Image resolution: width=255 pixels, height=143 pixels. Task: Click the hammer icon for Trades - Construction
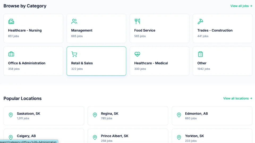pos(200,21)
